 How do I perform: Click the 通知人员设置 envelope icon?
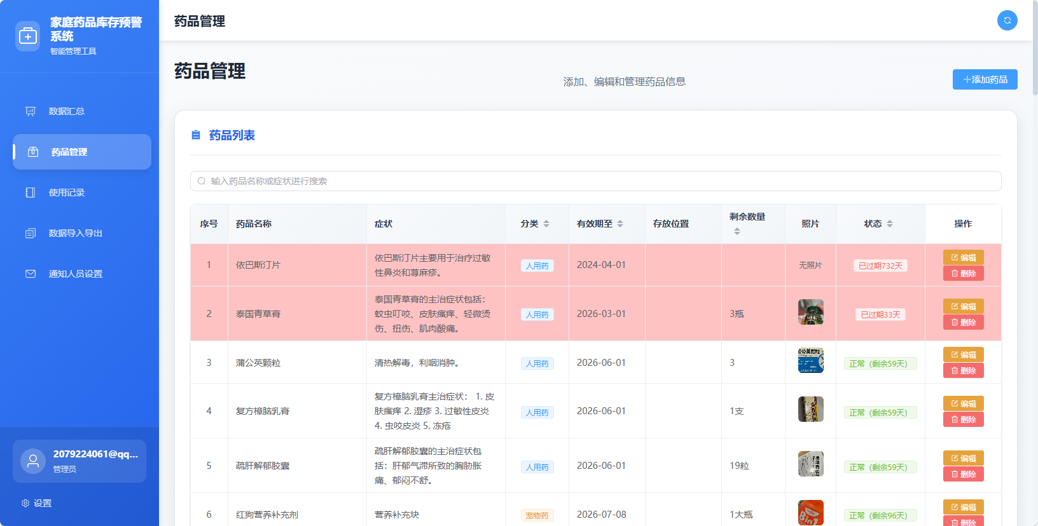pos(31,274)
